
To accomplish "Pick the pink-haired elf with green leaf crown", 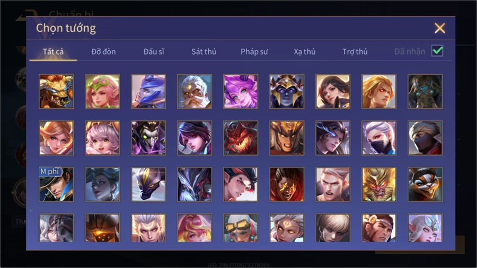I will [x=102, y=92].
